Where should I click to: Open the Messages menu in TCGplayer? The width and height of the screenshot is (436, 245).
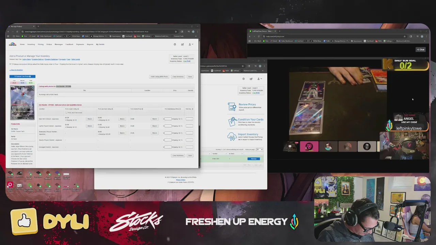[x=59, y=44]
